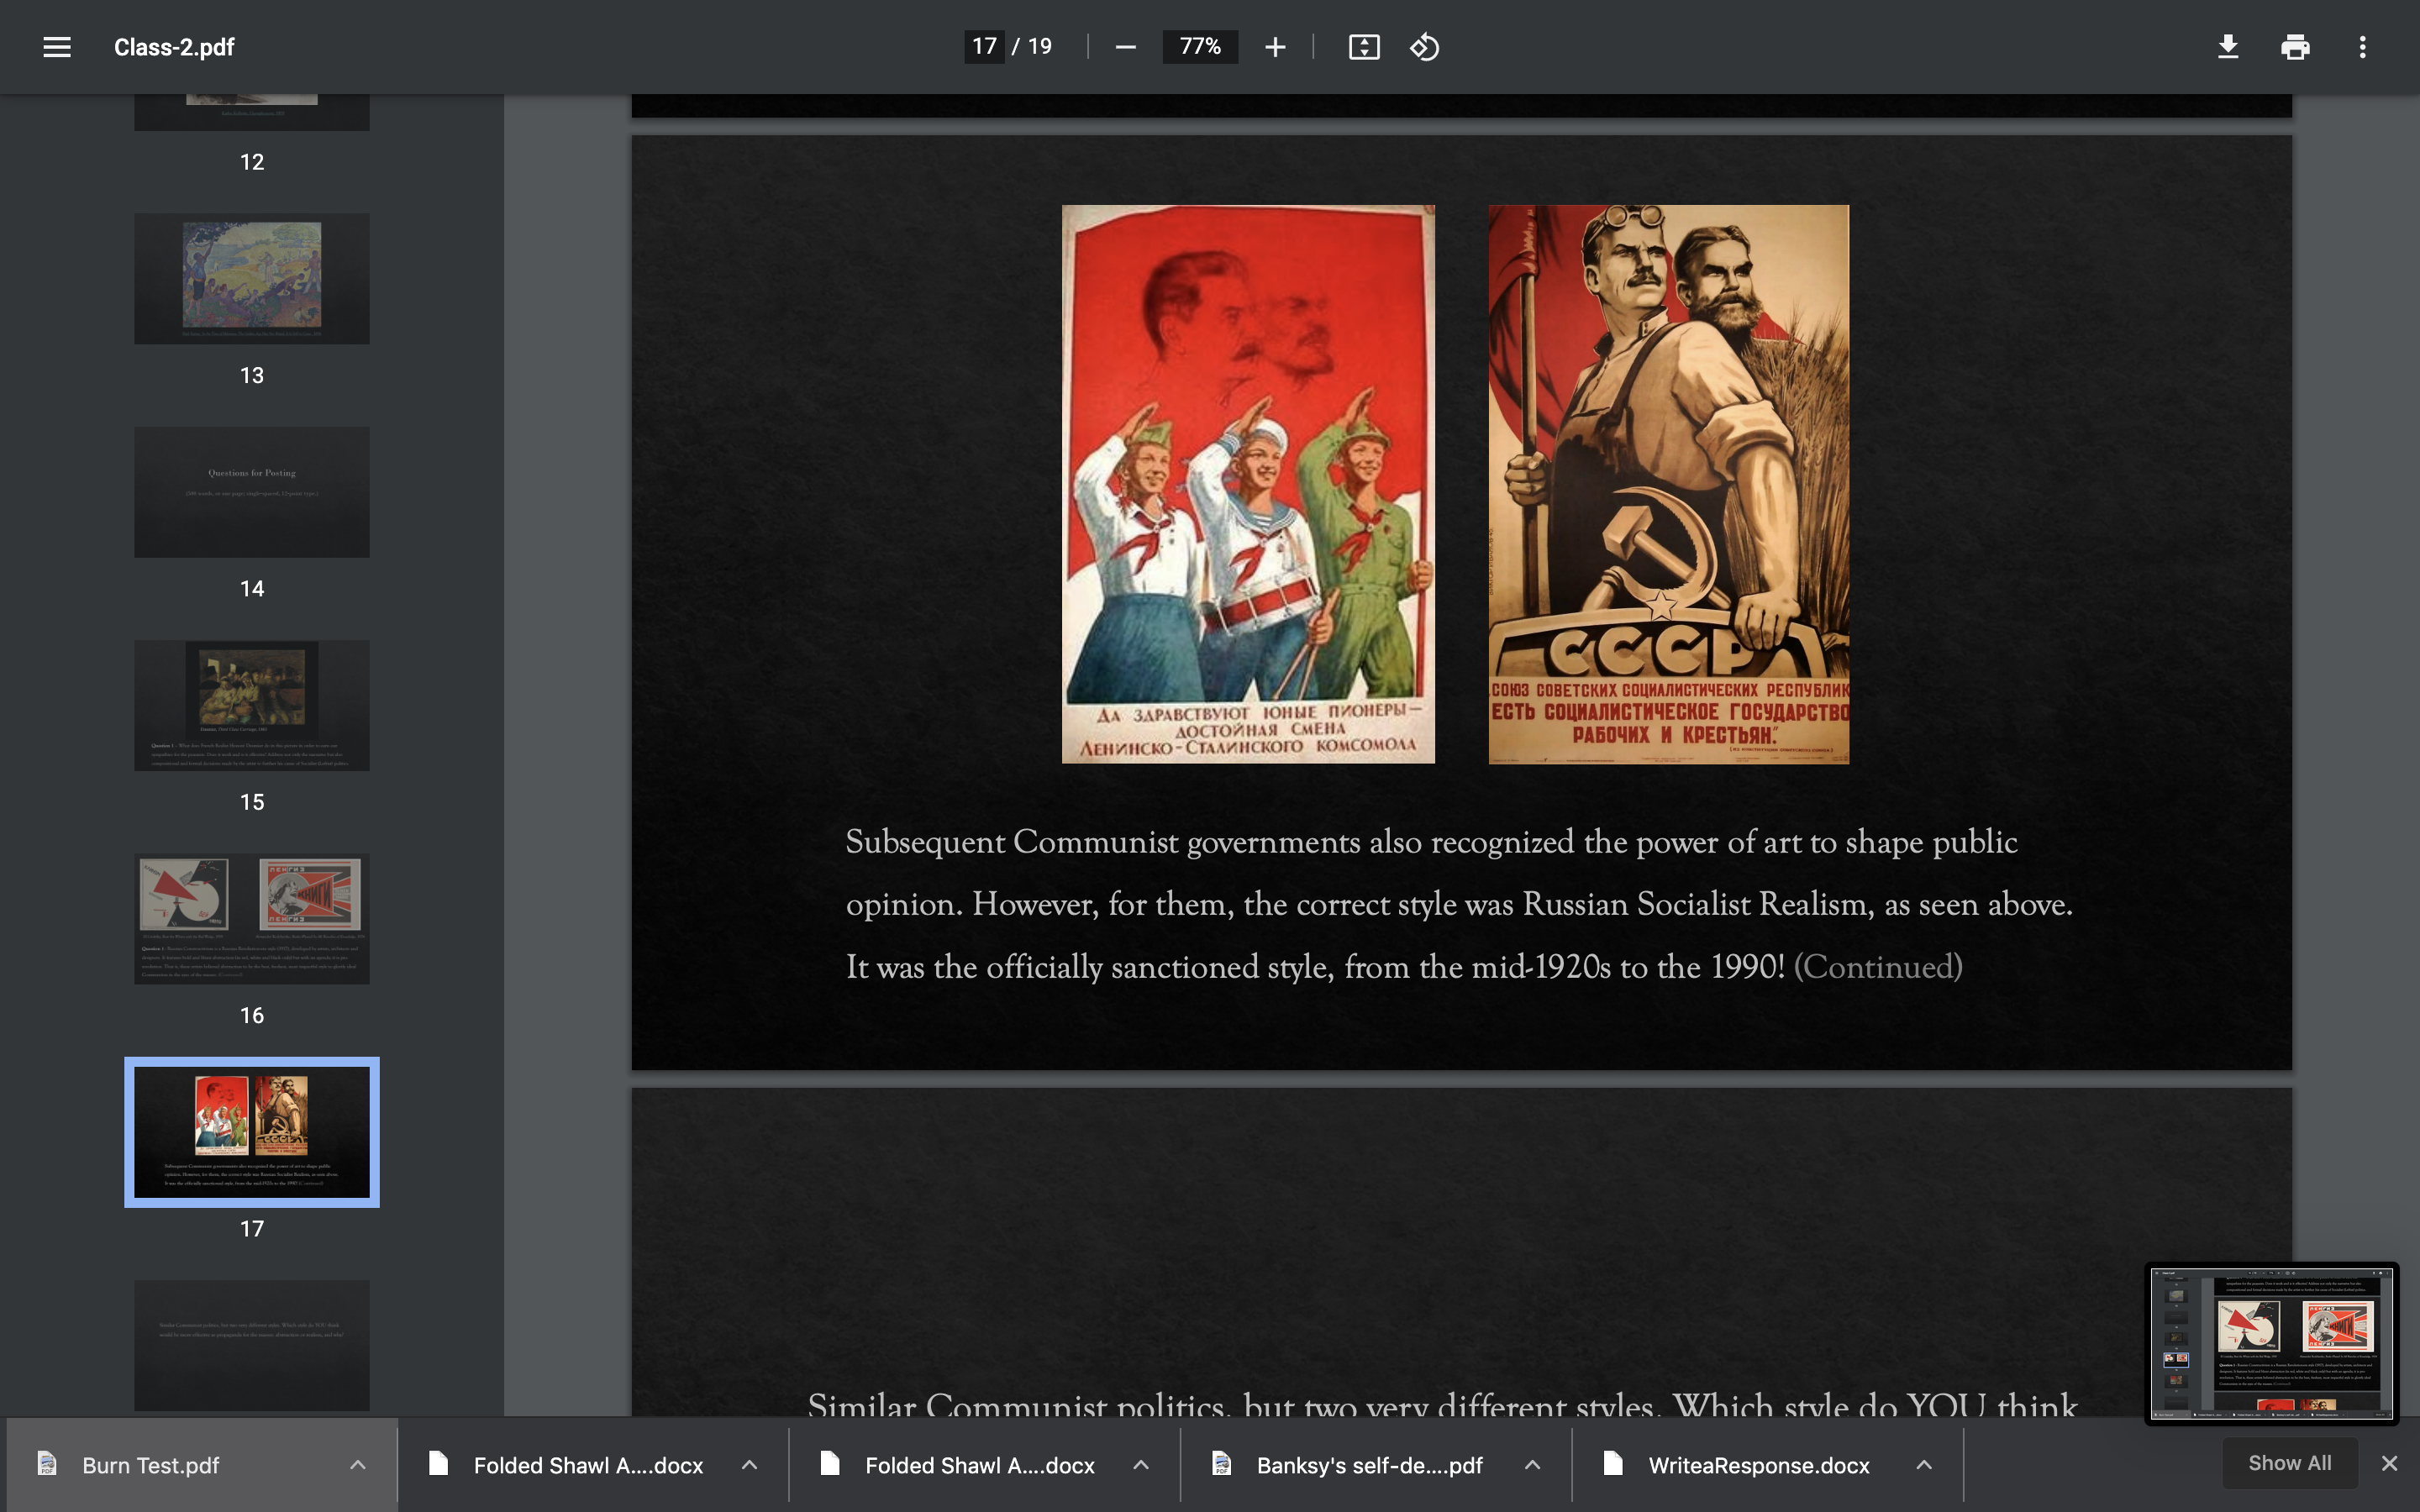Click the "Subsequent Communist governments" paragraph
This screenshot has height=1512, width=2420.
coord(1460,904)
